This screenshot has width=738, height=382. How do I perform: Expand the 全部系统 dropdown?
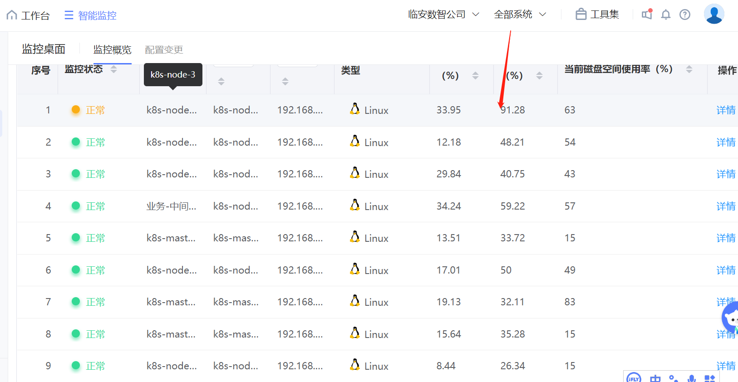click(x=520, y=15)
